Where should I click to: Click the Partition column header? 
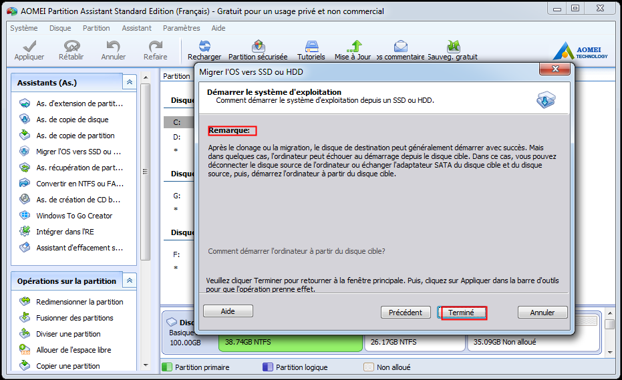point(177,76)
